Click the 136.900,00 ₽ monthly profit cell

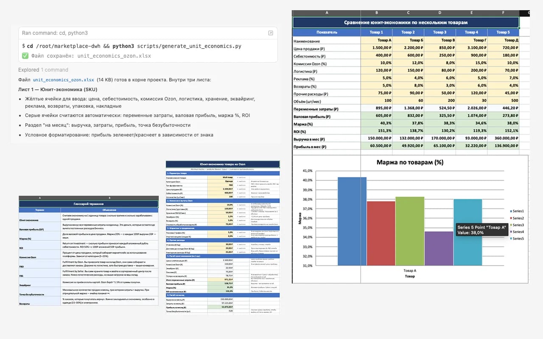pos(503,147)
